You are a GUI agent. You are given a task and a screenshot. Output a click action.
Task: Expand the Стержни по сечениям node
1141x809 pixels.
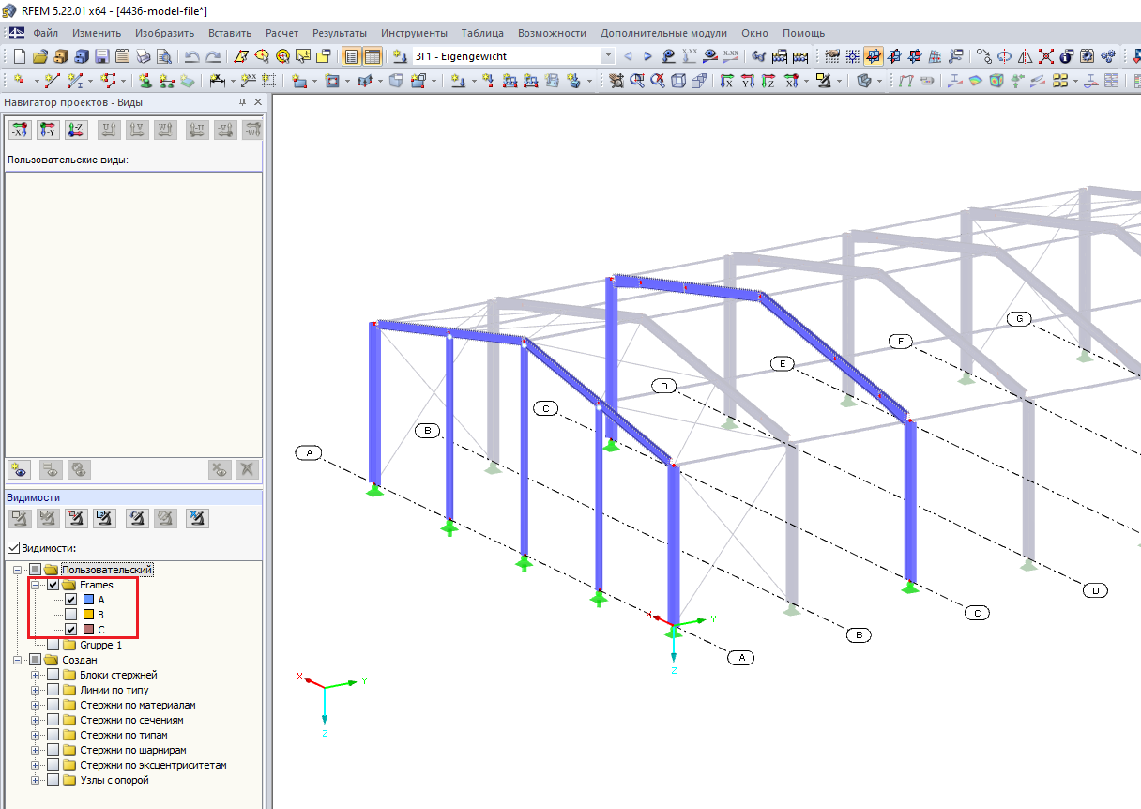[x=36, y=720]
